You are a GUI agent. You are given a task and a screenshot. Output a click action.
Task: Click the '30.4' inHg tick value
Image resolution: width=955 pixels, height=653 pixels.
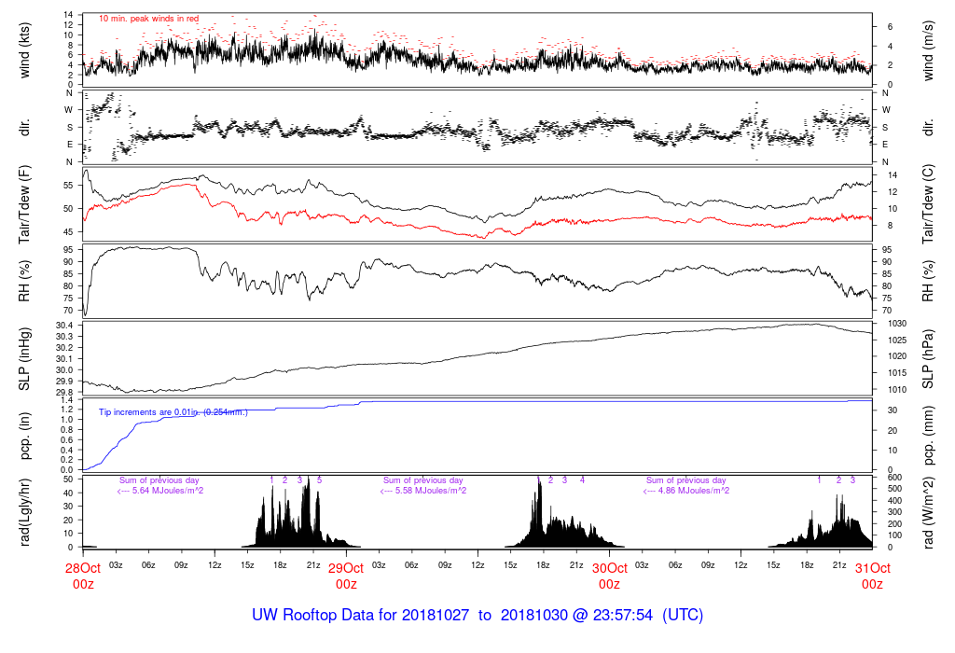[64, 326]
